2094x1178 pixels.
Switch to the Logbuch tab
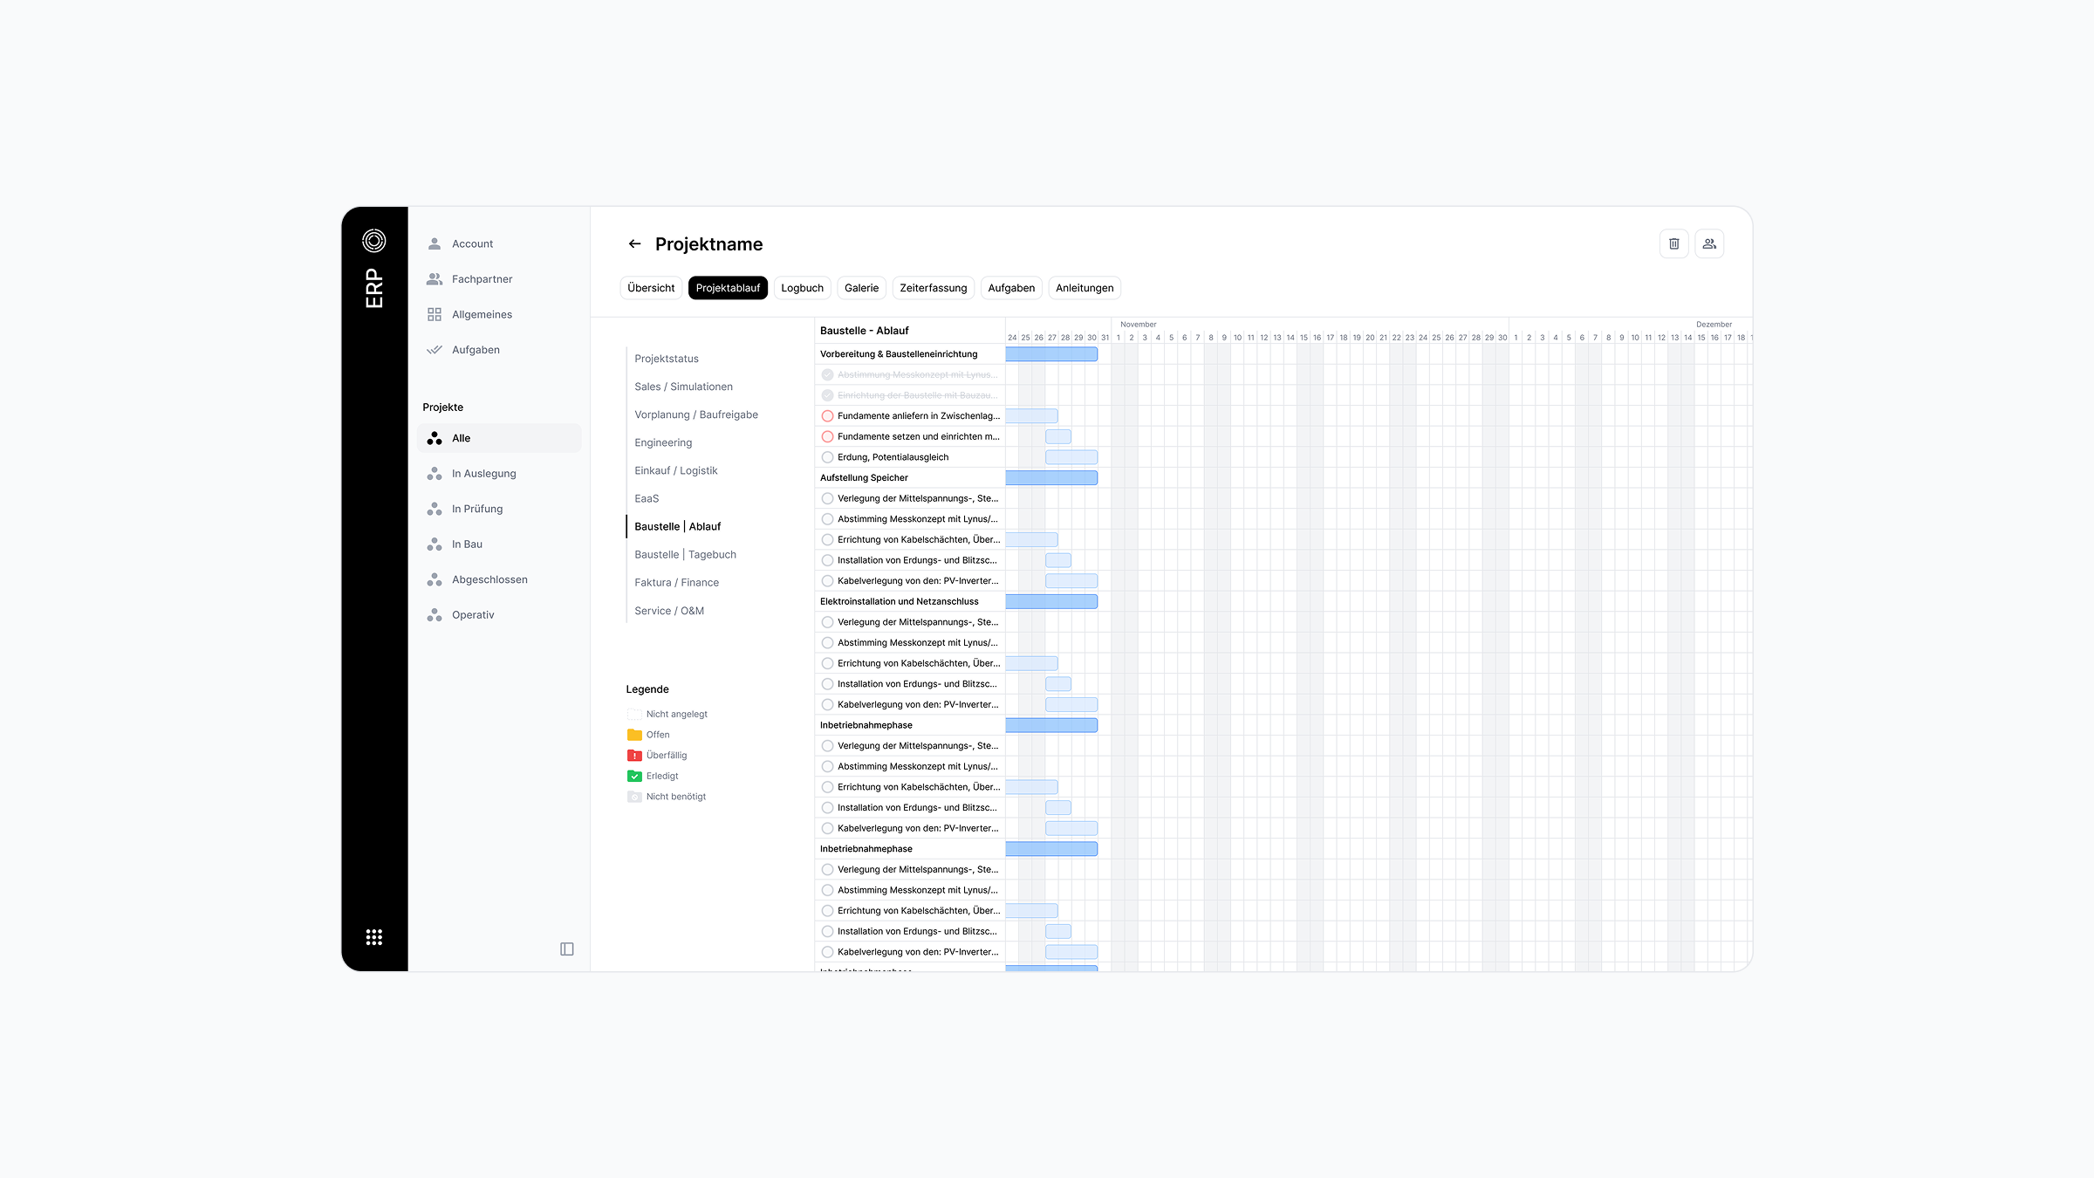pyautogui.click(x=802, y=288)
